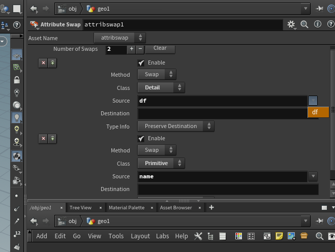The image size is (335, 252).
Task: Add background image in network editor
Action: click(x=291, y=236)
